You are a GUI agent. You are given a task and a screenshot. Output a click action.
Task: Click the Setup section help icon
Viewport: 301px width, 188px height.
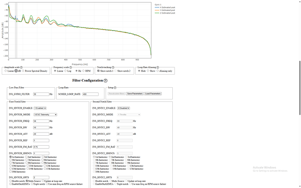click(116, 88)
